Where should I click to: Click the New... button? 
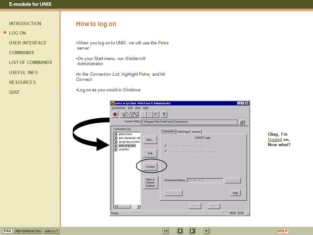pos(150,140)
